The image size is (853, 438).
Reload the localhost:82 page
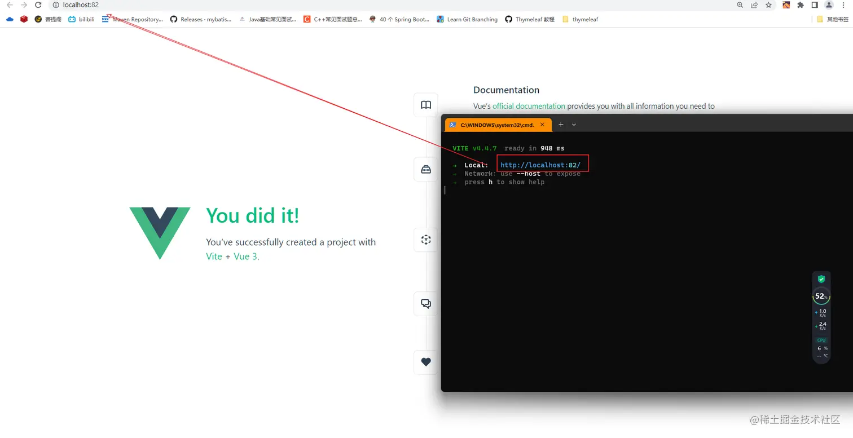pyautogui.click(x=38, y=5)
